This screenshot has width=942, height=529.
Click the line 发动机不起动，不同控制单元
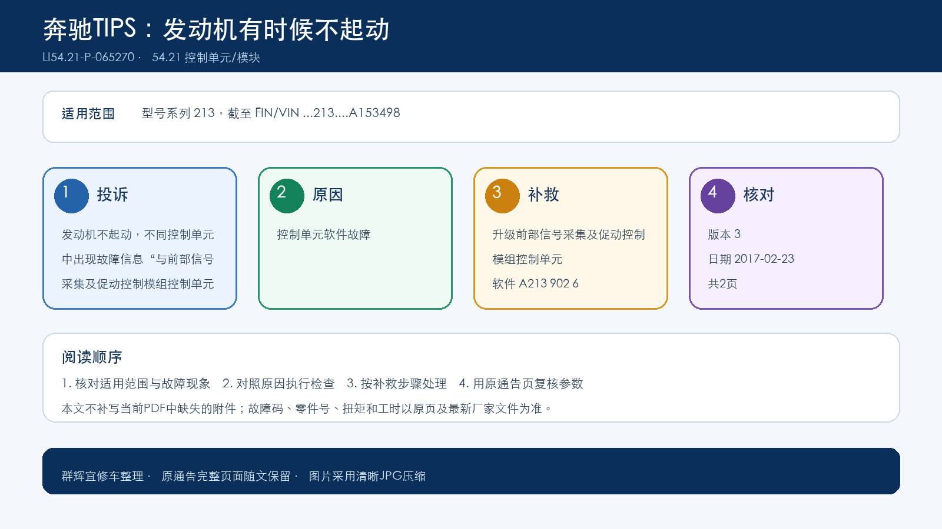click(x=138, y=235)
